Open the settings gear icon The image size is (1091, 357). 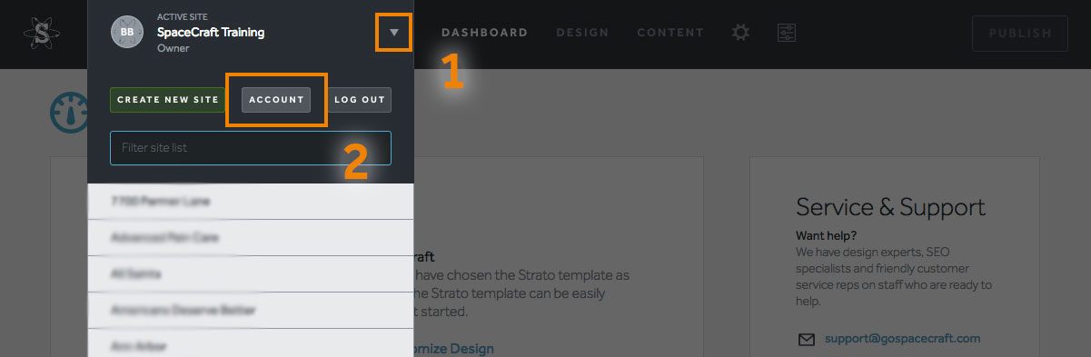point(741,33)
